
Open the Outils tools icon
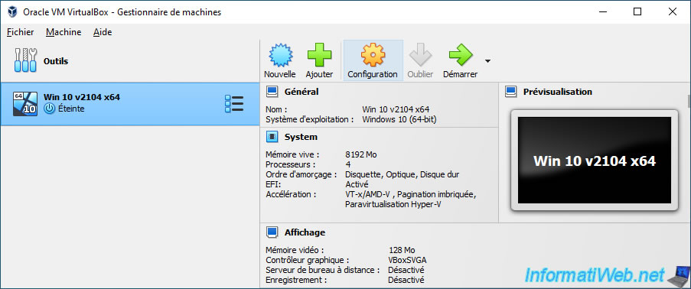point(25,60)
